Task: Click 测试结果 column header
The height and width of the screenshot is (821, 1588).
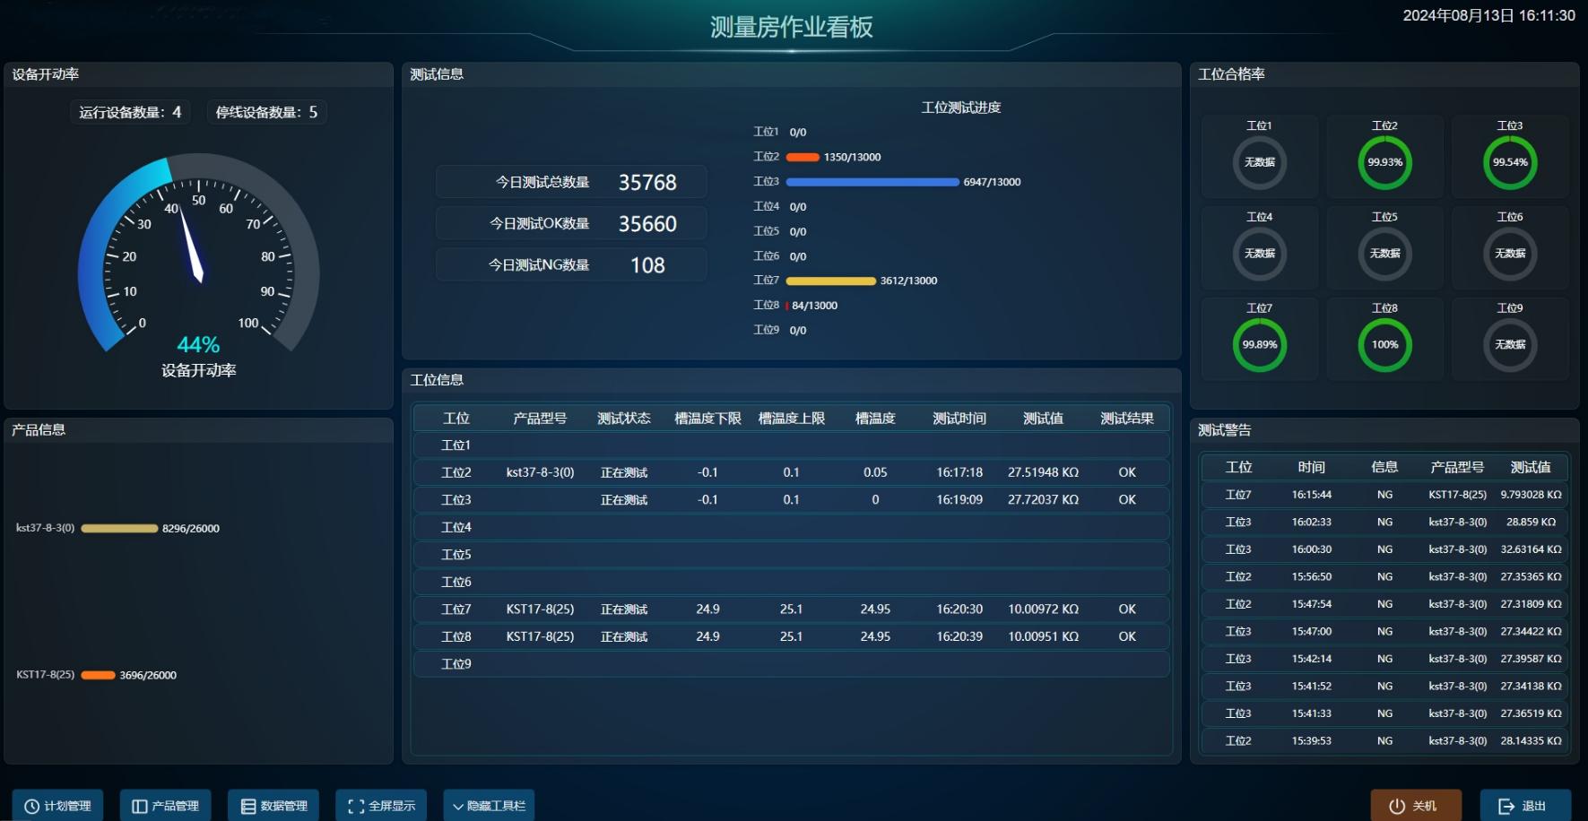Action: [1126, 419]
